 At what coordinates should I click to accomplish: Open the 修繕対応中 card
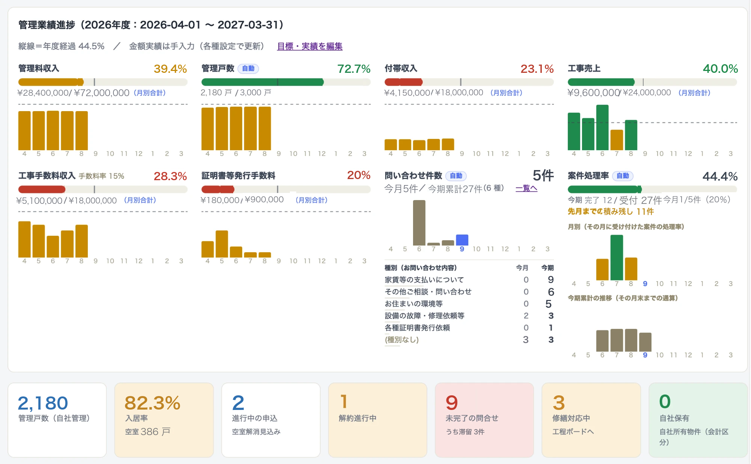pyautogui.click(x=591, y=420)
